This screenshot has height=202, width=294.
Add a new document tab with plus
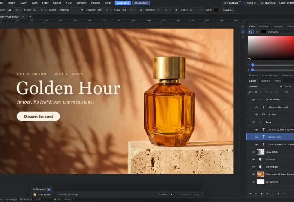pos(30,16)
